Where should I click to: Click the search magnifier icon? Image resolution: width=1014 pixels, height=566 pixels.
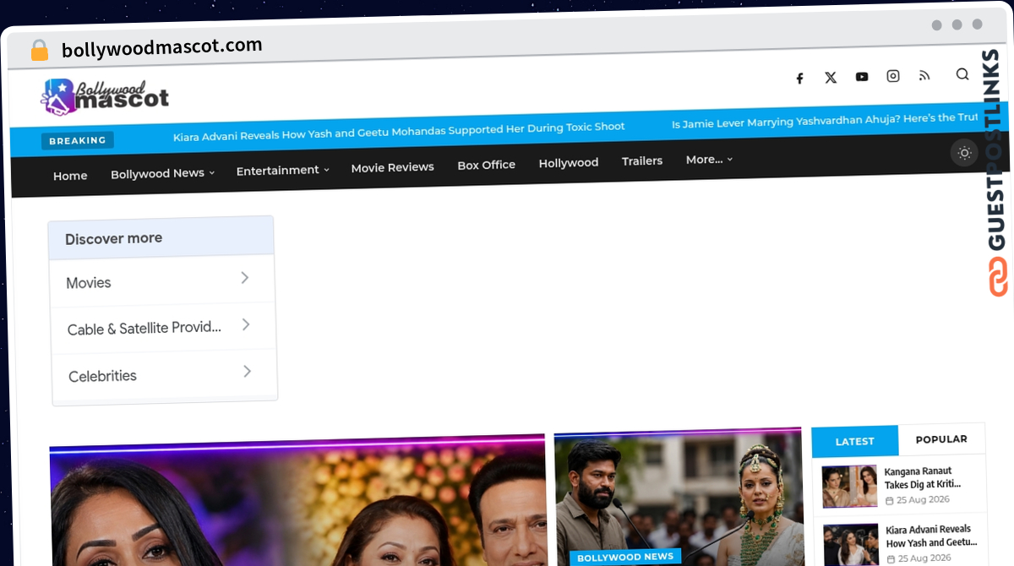pos(962,74)
